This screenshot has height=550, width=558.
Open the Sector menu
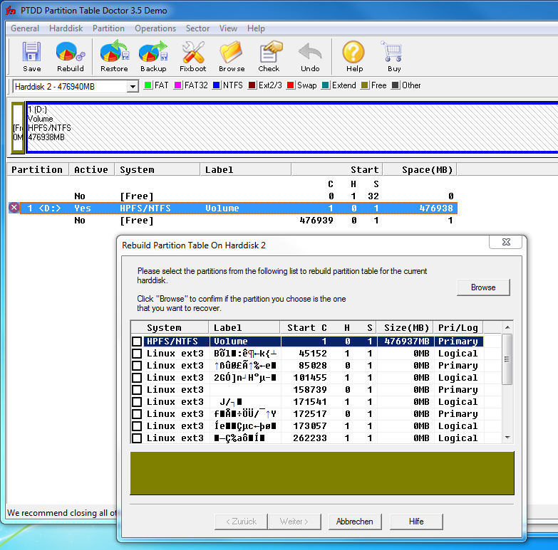(197, 28)
